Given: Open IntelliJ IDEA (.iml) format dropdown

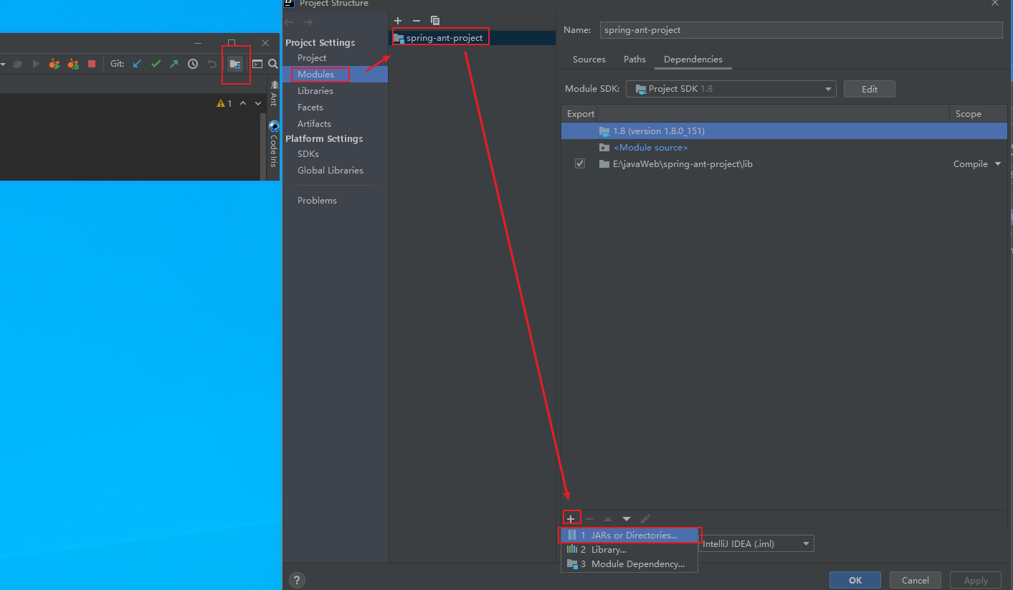Looking at the screenshot, I should [x=756, y=543].
